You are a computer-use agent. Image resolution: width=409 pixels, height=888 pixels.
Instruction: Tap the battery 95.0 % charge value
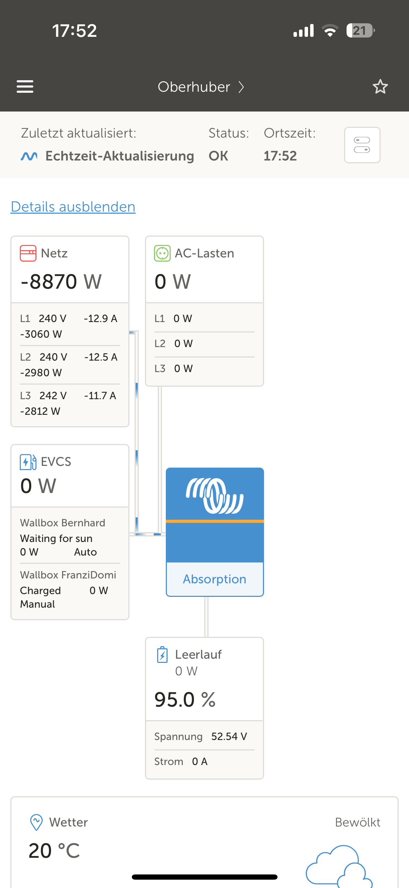pyautogui.click(x=185, y=699)
